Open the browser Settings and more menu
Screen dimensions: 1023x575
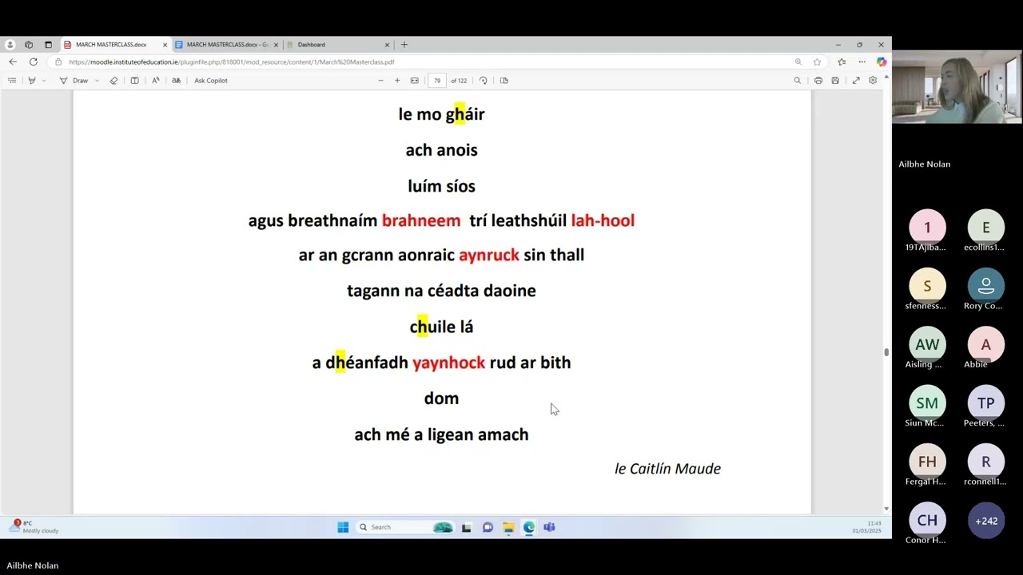862,61
